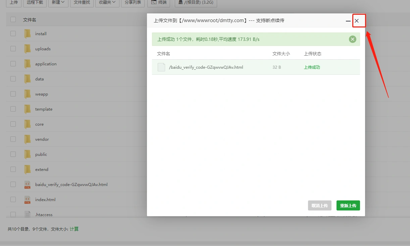Open the extend folder icon
The width and height of the screenshot is (410, 246).
click(28, 170)
